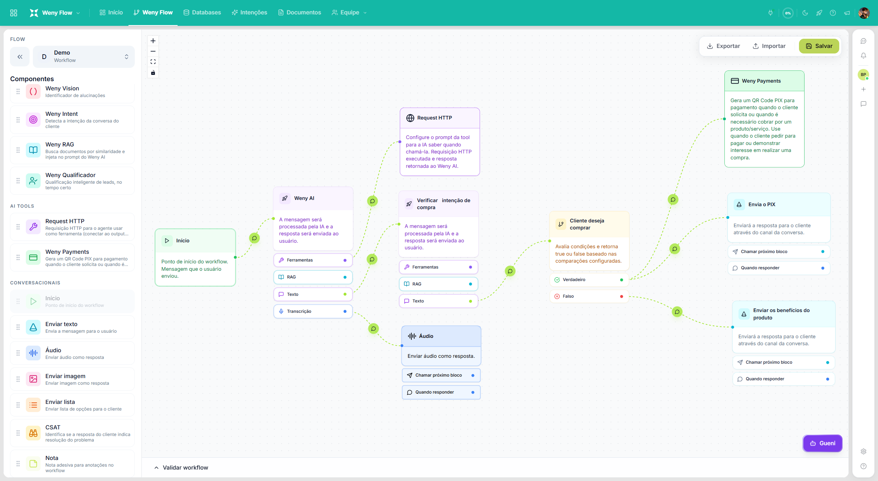Image resolution: width=878 pixels, height=481 pixels.
Task: Click Quando responder under Áudio node
Action: [441, 392]
